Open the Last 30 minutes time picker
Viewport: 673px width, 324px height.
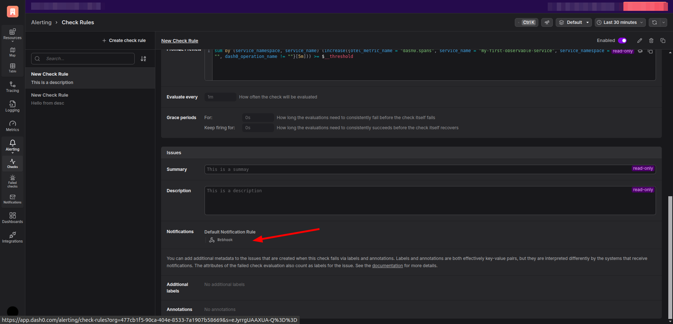620,22
